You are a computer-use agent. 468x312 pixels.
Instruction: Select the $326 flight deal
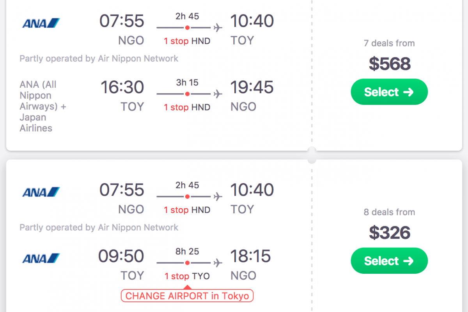coord(389,261)
